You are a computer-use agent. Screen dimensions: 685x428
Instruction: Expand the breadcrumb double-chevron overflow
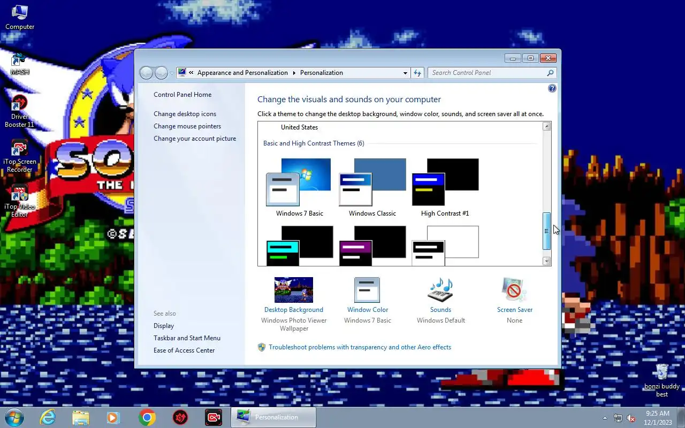coord(191,73)
